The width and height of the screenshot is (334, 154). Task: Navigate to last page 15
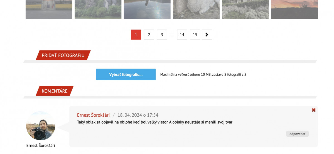[x=195, y=35]
